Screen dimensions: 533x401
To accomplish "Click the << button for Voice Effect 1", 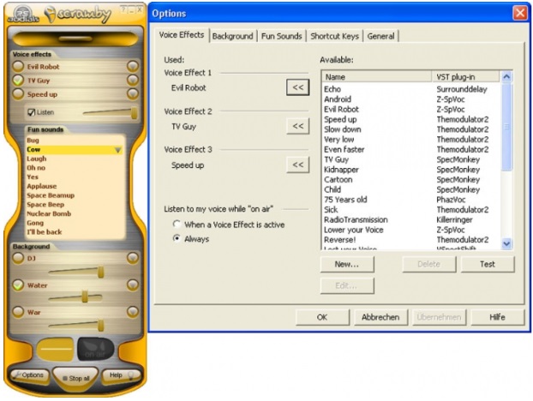I will click(x=297, y=87).
